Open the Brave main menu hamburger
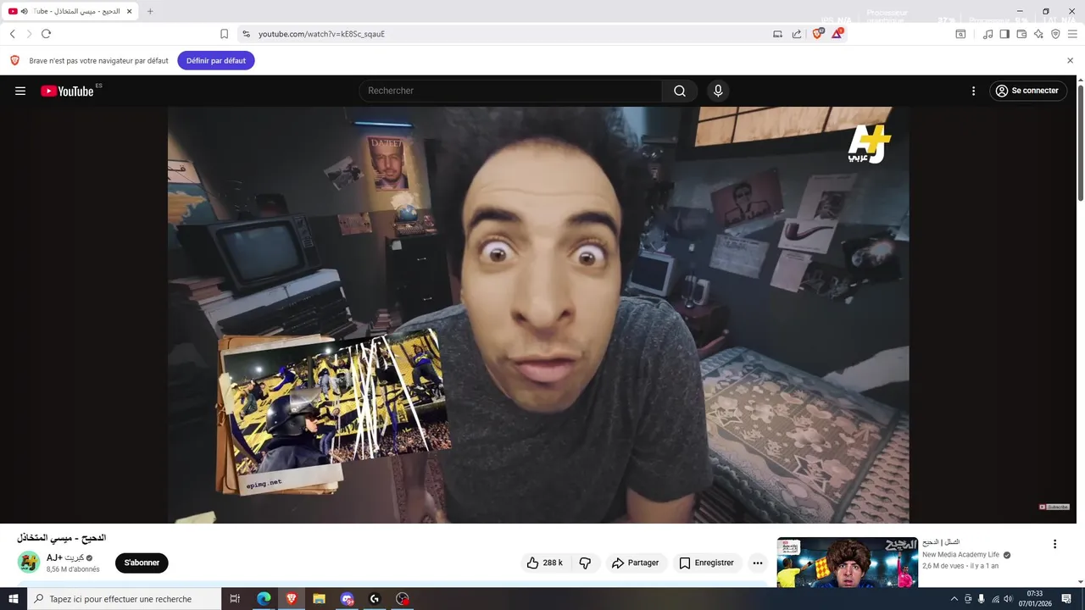 tap(1072, 34)
